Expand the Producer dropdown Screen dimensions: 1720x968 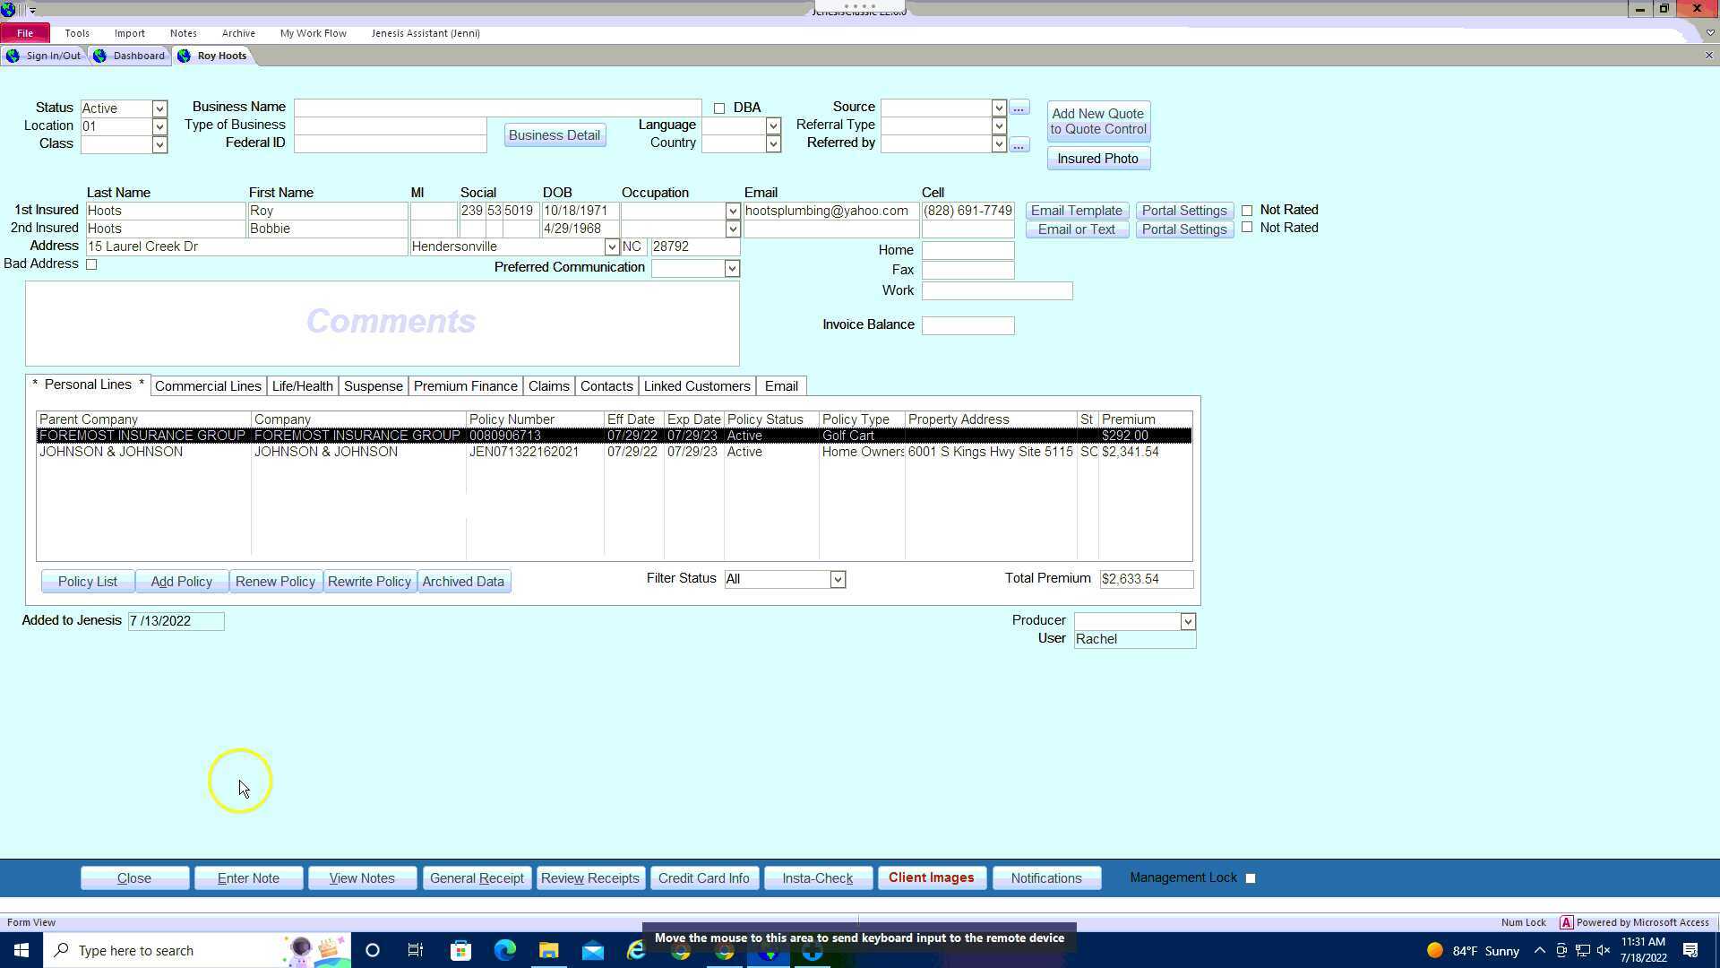click(1188, 621)
